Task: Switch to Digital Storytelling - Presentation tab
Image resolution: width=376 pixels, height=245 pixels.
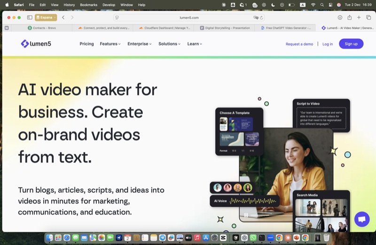Action: tap(225, 28)
